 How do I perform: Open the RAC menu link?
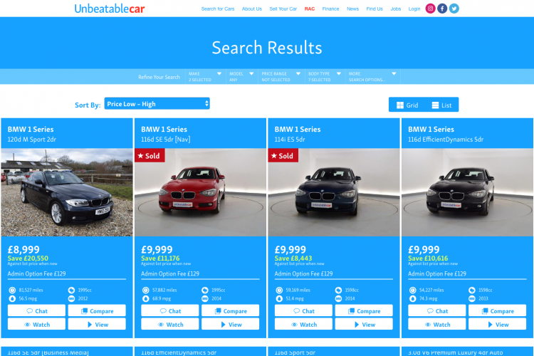coord(310,9)
